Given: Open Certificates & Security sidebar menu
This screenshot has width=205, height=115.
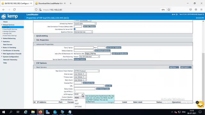Looking at the screenshot, I should pos(11,50).
